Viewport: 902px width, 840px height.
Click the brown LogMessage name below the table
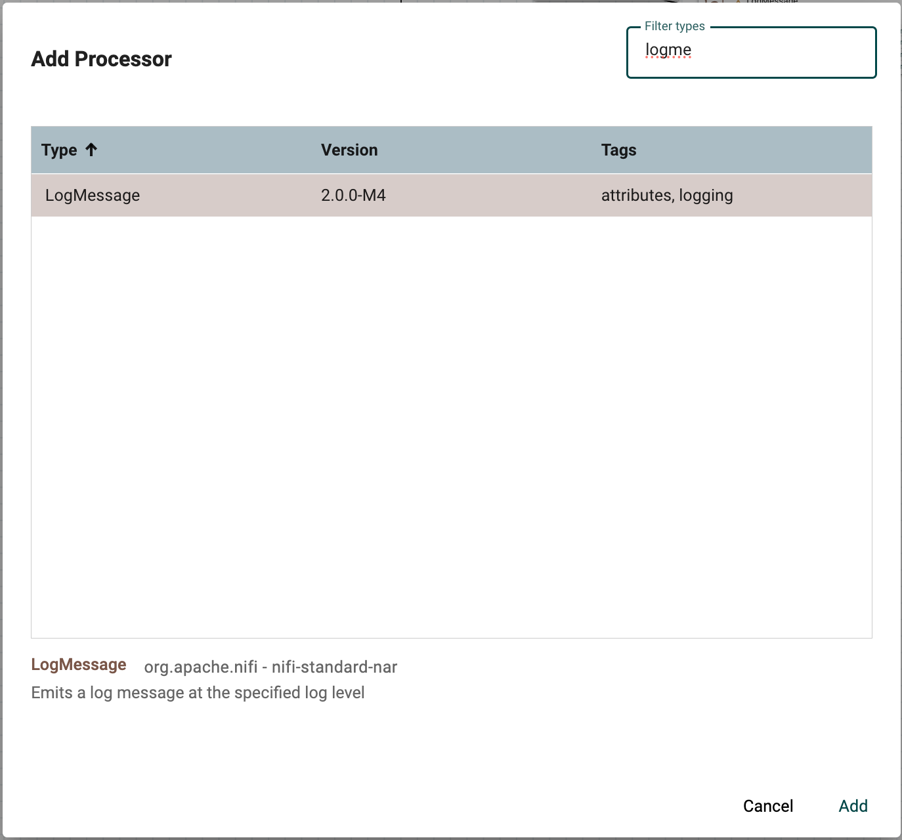[x=79, y=665]
